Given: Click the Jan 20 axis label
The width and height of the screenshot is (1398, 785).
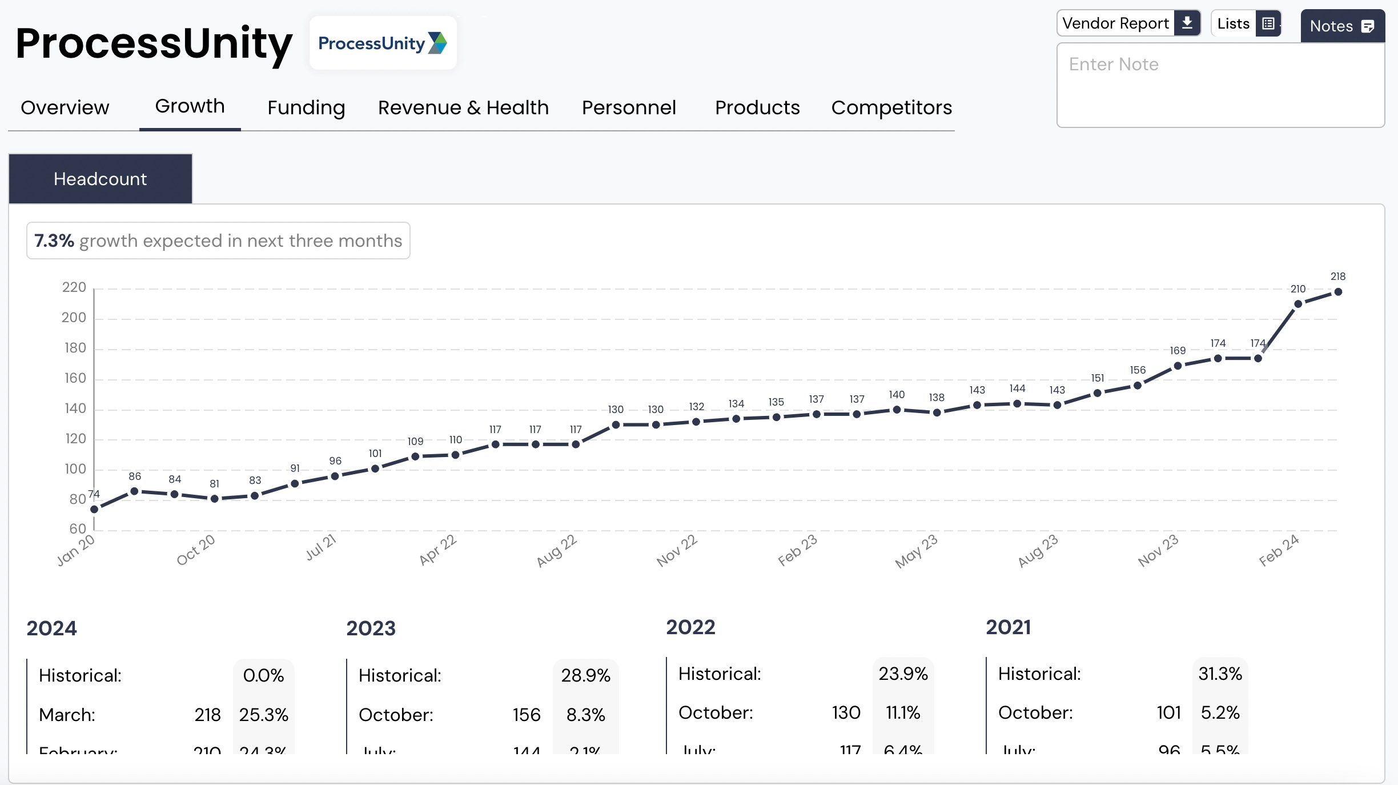Looking at the screenshot, I should (76, 551).
